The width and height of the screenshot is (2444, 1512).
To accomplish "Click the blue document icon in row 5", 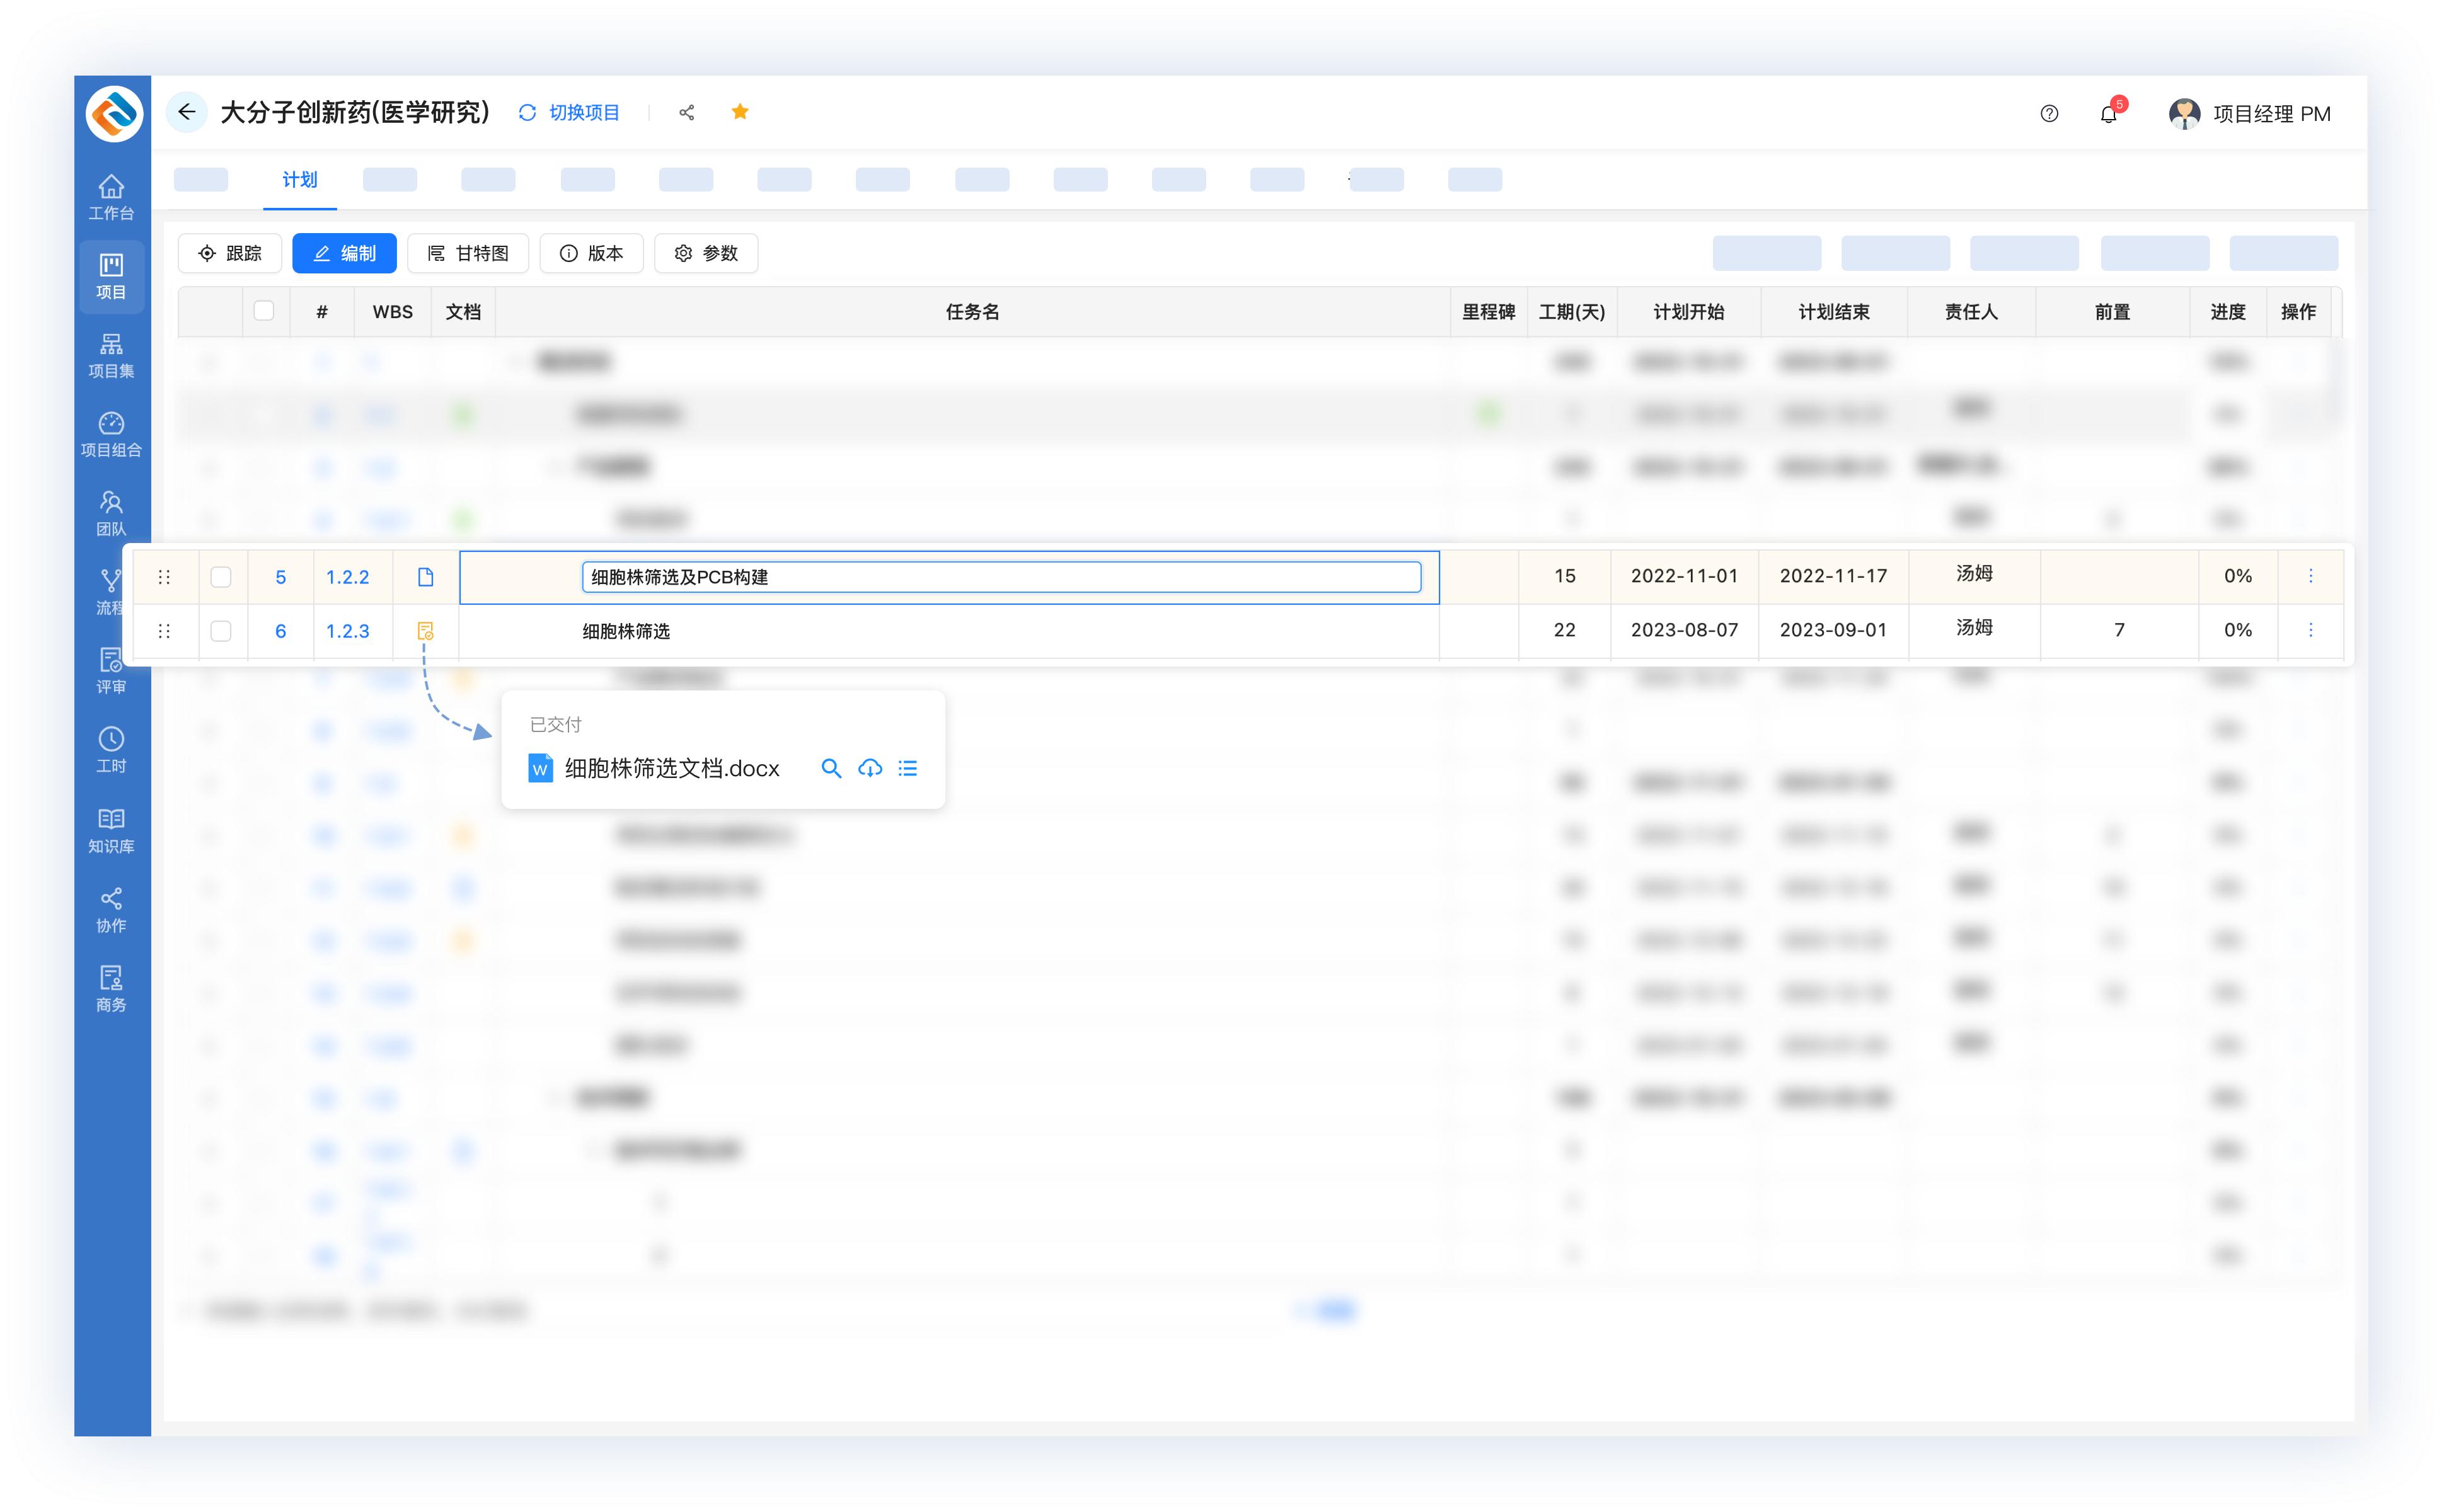I will point(425,577).
